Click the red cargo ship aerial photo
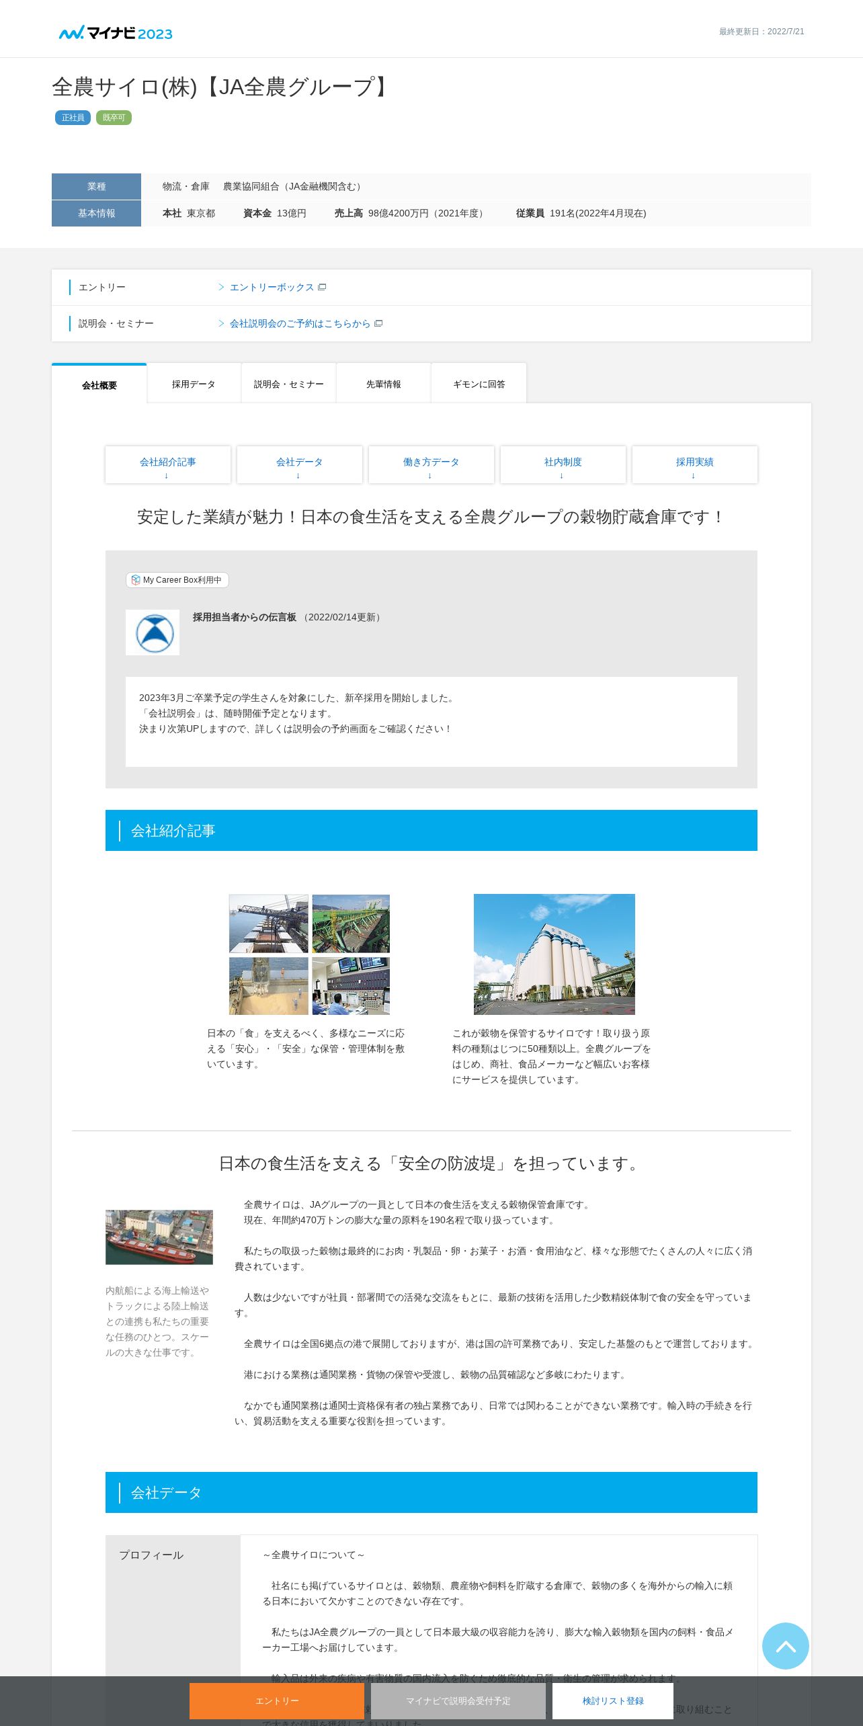The image size is (863, 1726). (x=159, y=1237)
